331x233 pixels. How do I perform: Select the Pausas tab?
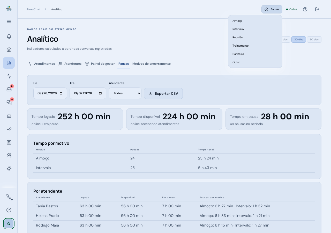[124, 64]
